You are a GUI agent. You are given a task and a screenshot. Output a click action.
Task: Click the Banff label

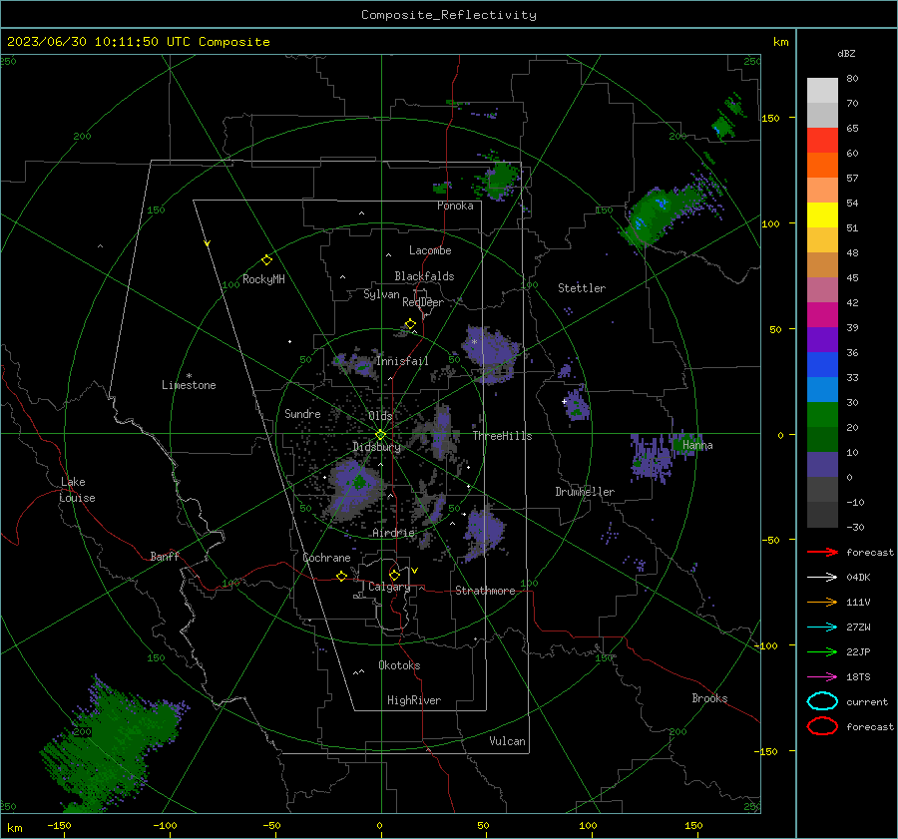coord(165,556)
